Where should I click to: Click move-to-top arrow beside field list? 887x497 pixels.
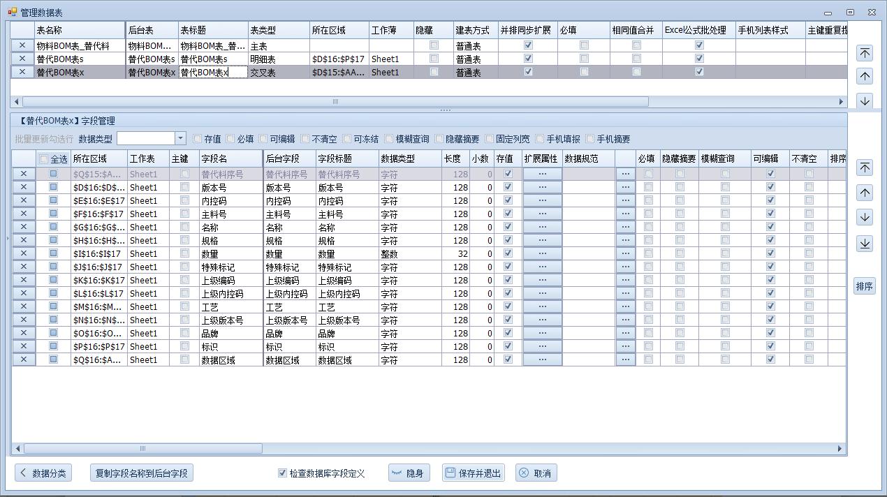click(865, 168)
